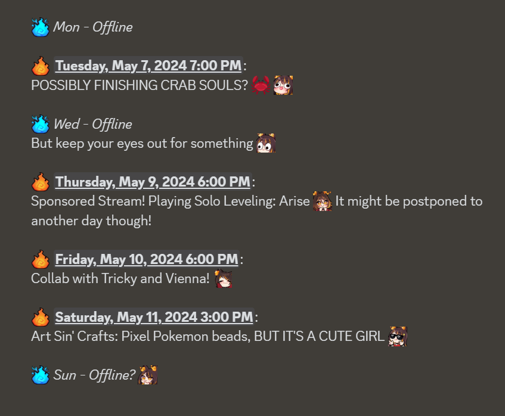
Task: Click the sunglasses emote after 'CUTE GIRL'
Action: 398,337
